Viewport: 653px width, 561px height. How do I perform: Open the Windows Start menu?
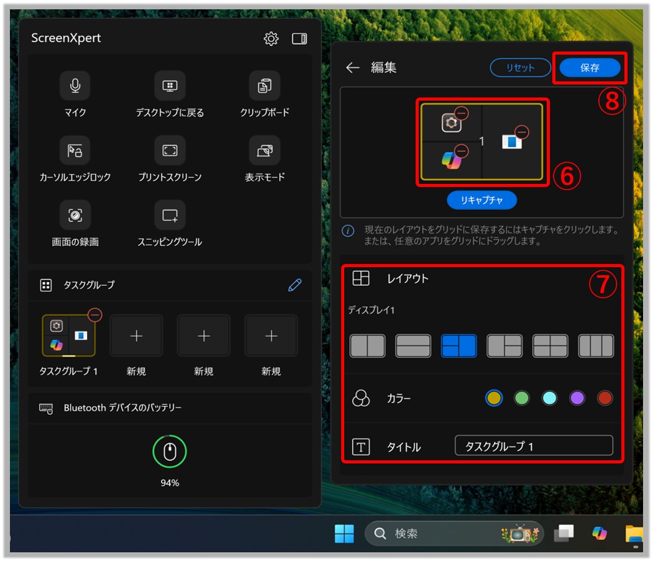tap(344, 534)
